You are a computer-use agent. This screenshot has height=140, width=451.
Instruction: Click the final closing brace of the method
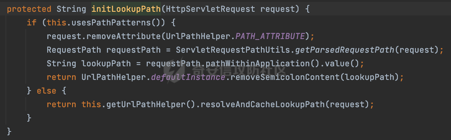[x=9, y=131]
